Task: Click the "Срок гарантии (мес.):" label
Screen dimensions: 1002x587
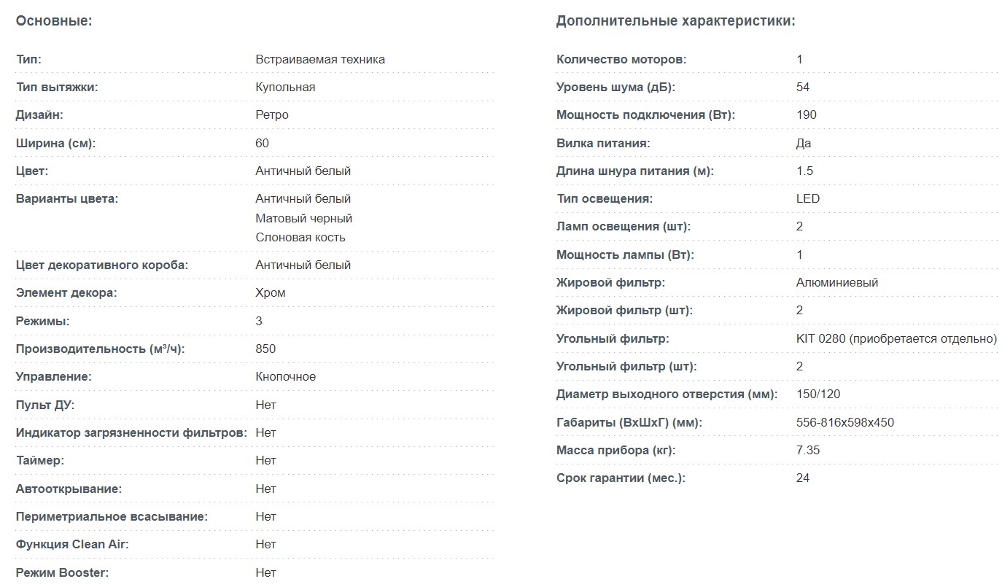Action: pyautogui.click(x=621, y=478)
